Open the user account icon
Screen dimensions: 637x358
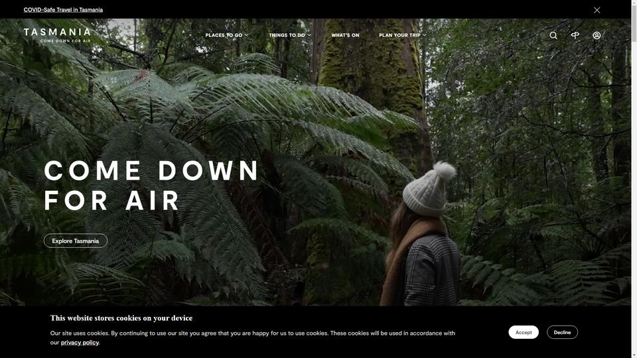click(x=597, y=35)
